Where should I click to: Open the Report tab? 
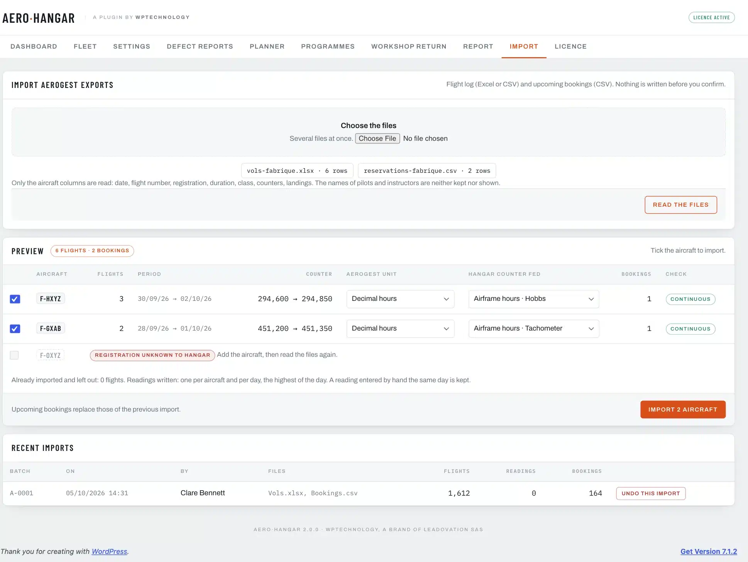478,47
